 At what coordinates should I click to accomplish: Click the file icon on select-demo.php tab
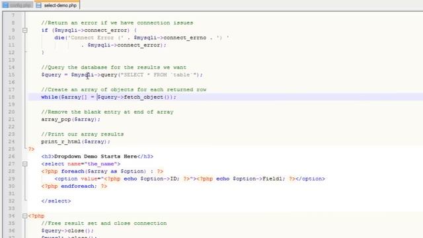38,5
